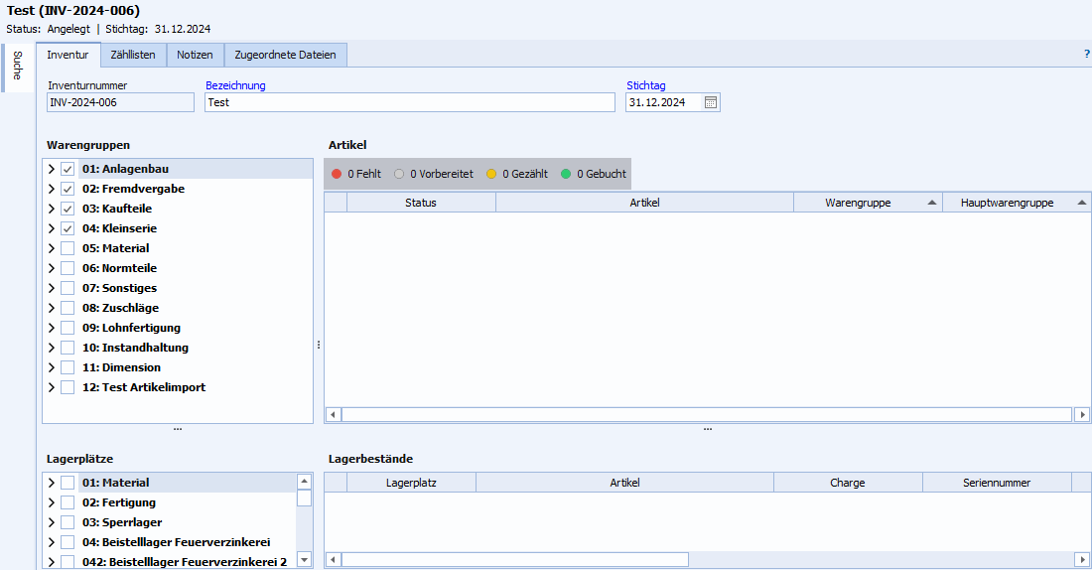Open the Suche side panel
This screenshot has width=1092, height=570.
(17, 66)
